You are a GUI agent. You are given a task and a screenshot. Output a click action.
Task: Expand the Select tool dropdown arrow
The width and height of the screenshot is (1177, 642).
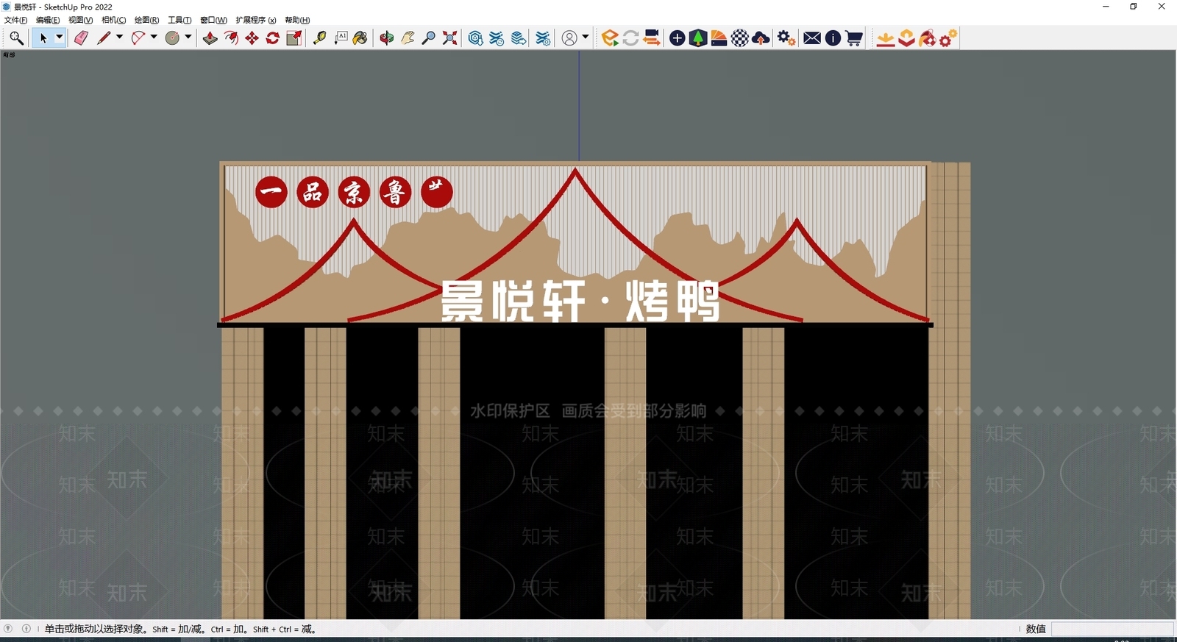60,38
